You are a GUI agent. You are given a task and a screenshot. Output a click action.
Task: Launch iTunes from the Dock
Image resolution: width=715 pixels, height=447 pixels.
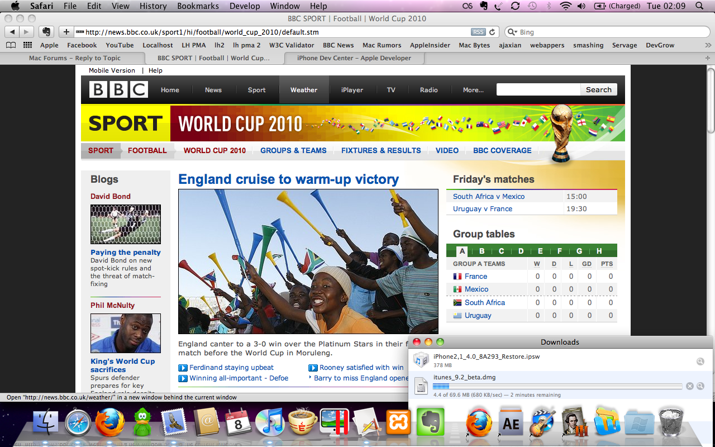[x=270, y=422]
